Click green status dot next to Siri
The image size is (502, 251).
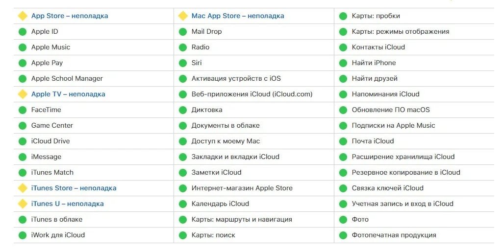pyautogui.click(x=183, y=63)
